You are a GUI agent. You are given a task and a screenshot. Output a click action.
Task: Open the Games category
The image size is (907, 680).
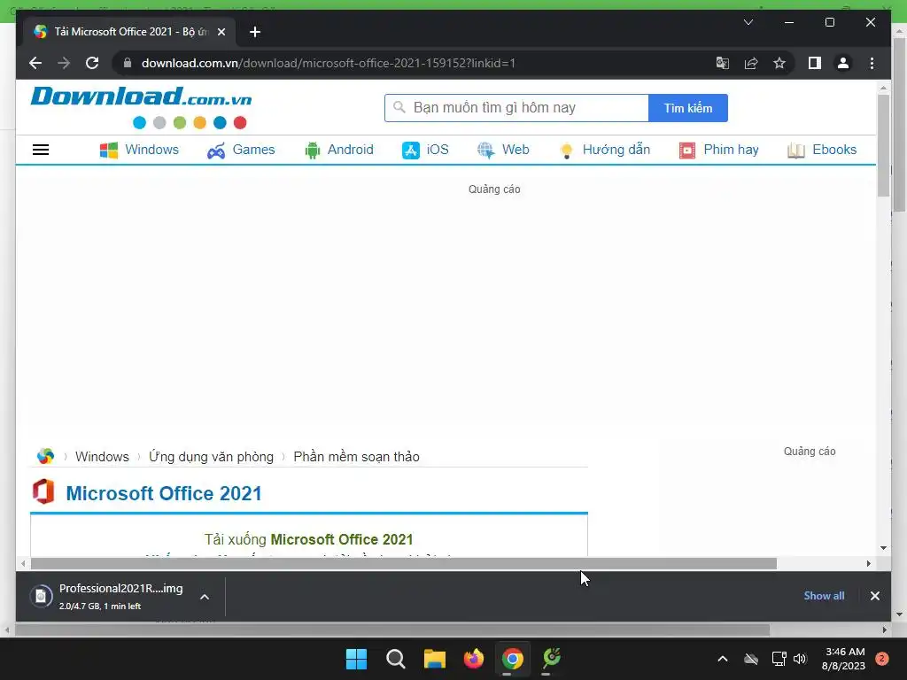(x=241, y=150)
